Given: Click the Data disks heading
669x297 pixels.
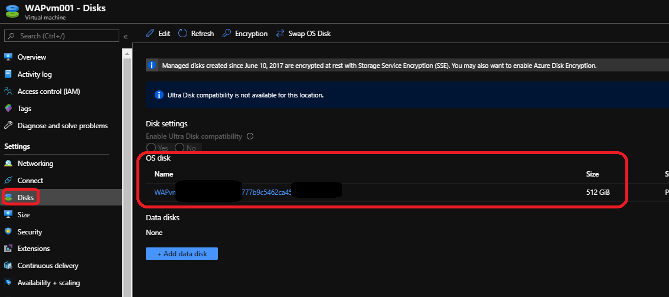Looking at the screenshot, I should pos(162,217).
